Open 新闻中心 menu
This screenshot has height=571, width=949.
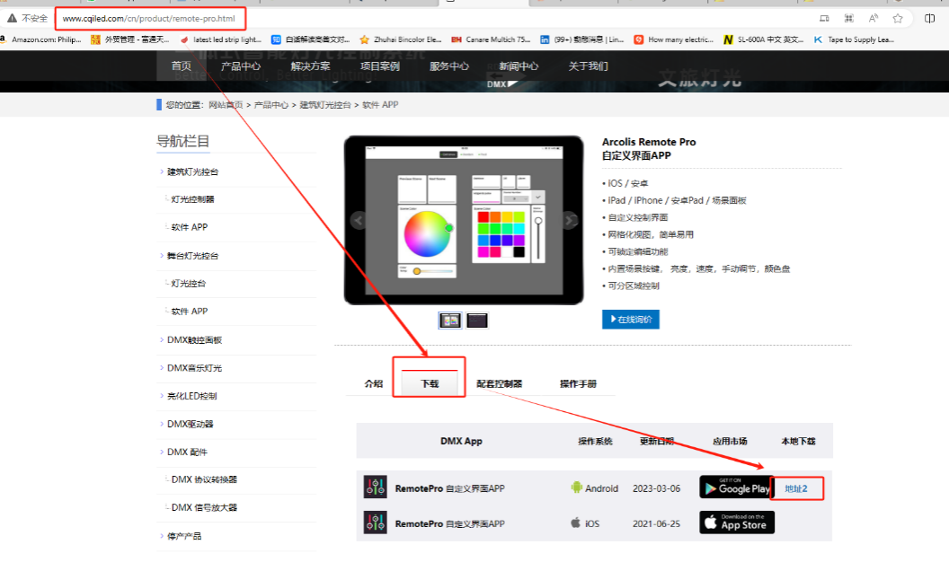[519, 66]
